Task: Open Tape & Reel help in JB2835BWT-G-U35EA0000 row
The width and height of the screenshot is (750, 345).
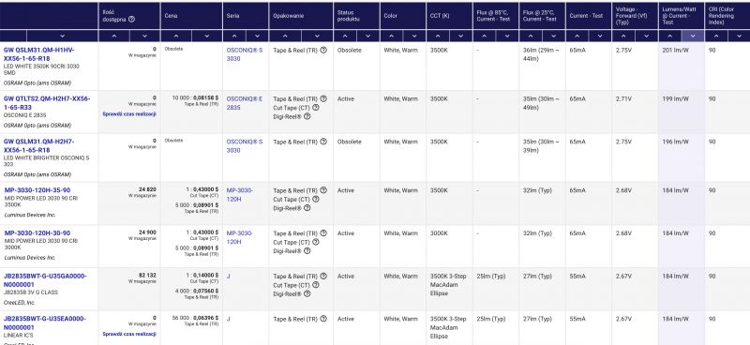Action: point(323,319)
